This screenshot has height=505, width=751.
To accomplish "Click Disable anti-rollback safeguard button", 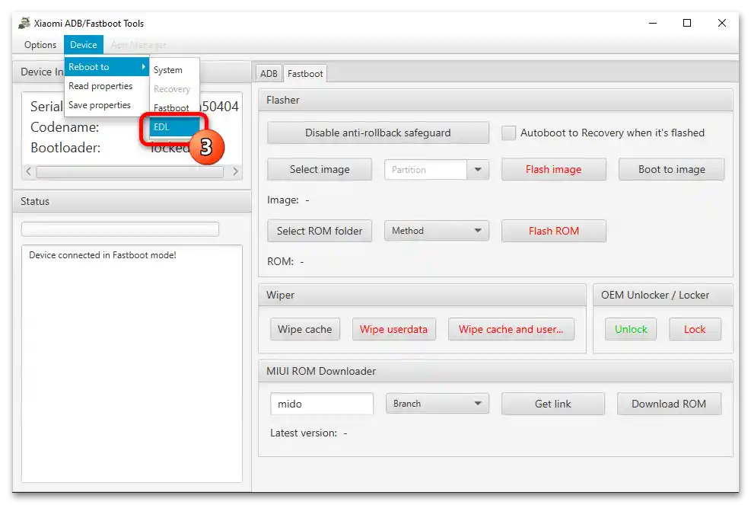I will [378, 133].
